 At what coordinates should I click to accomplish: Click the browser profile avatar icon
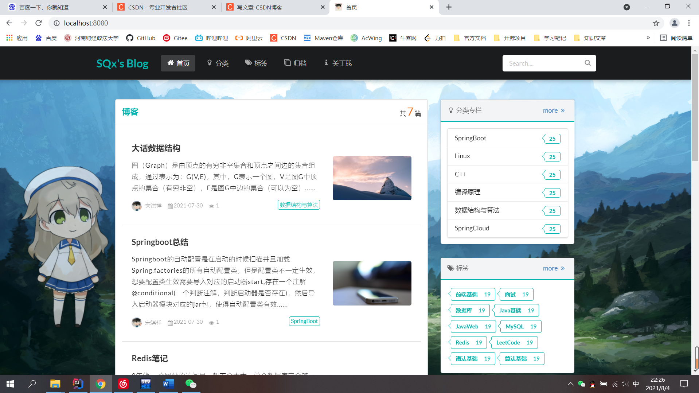(x=674, y=23)
